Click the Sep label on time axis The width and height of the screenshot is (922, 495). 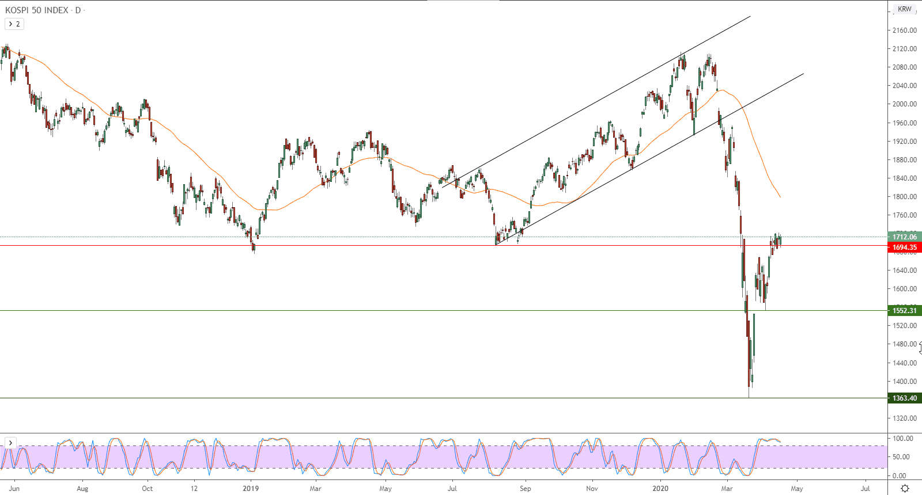pyautogui.click(x=525, y=489)
